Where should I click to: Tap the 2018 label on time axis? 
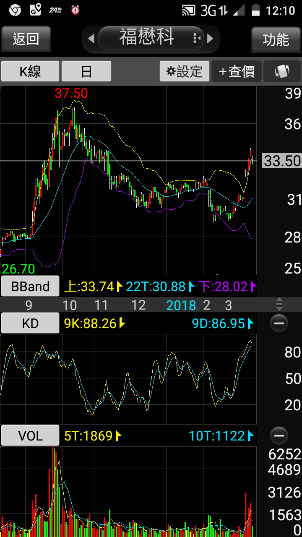click(x=181, y=305)
